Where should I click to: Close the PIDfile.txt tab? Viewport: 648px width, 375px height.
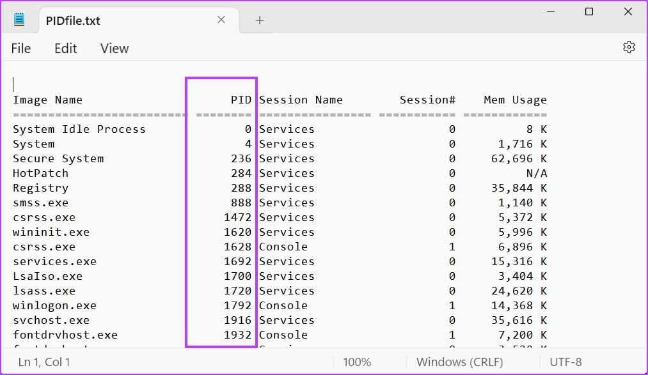[x=221, y=20]
